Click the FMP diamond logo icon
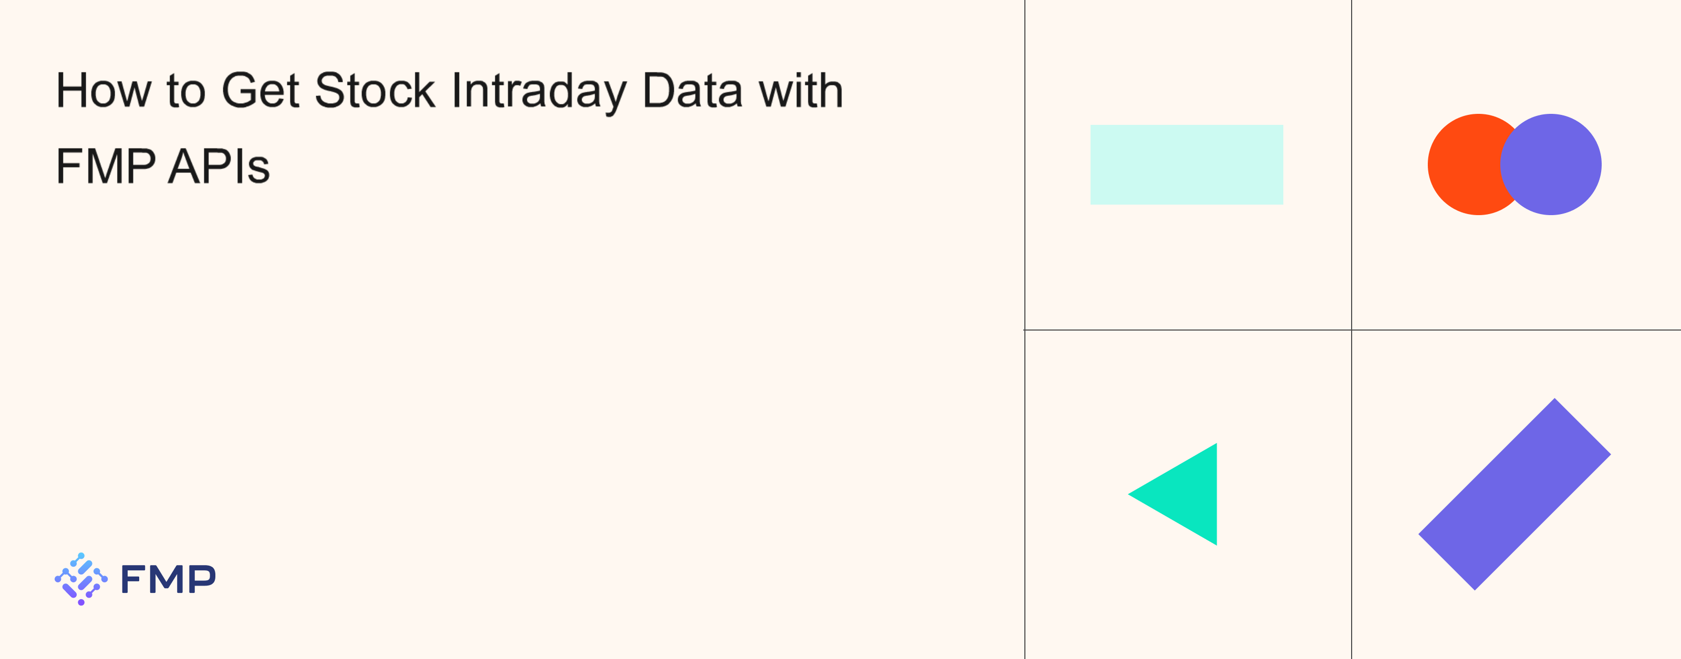 coord(81,579)
